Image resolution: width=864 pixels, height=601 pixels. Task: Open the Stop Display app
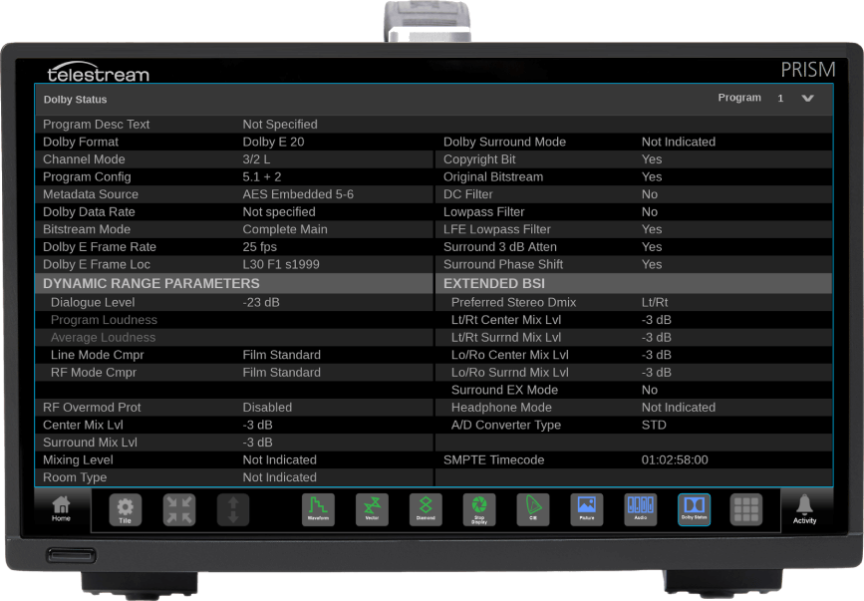(x=479, y=509)
